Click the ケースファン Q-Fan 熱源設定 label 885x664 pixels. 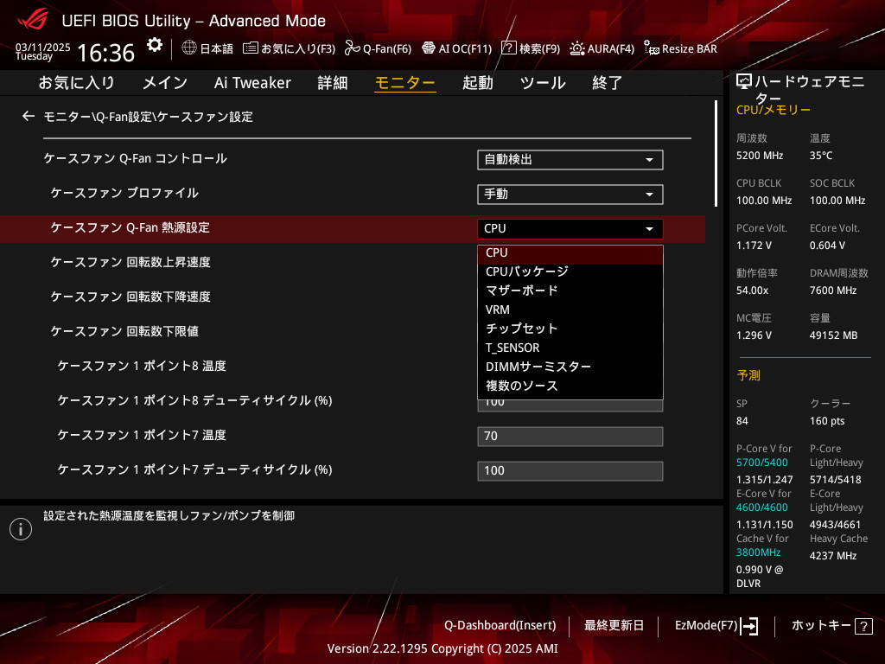pos(131,227)
